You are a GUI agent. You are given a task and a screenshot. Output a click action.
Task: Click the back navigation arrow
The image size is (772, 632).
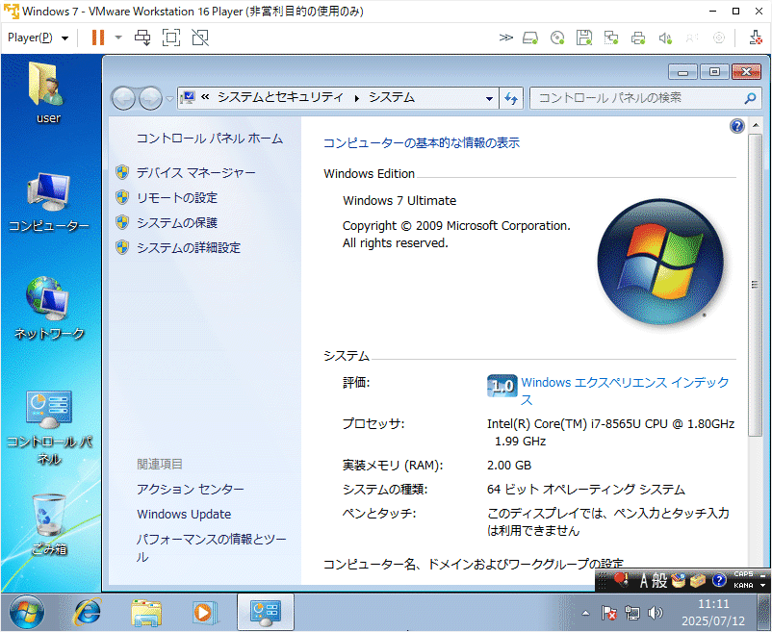(124, 98)
